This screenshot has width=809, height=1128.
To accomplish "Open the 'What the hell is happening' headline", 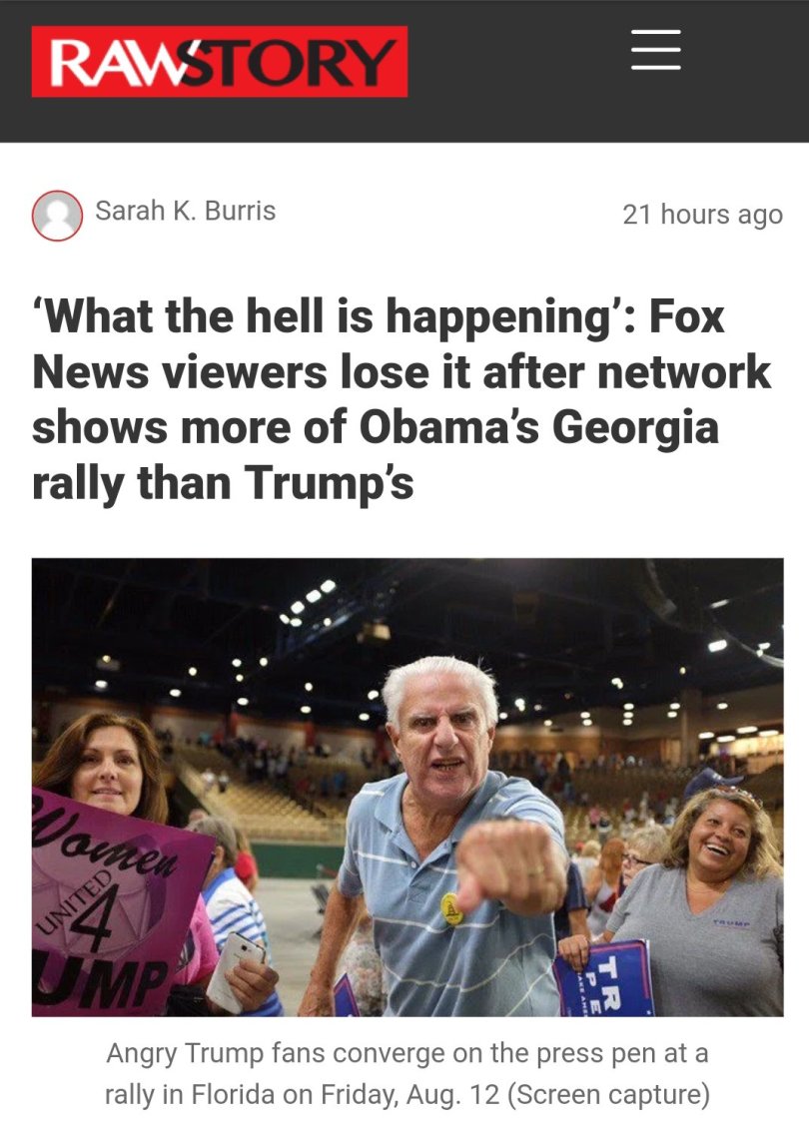I will (402, 399).
